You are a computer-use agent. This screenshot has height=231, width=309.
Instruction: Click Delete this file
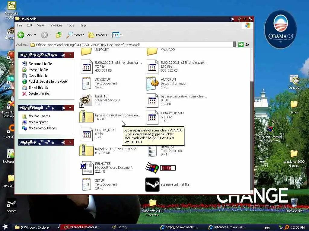pos(39,94)
